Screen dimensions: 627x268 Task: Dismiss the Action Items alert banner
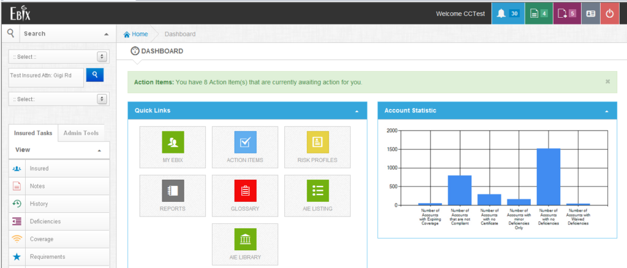click(608, 81)
